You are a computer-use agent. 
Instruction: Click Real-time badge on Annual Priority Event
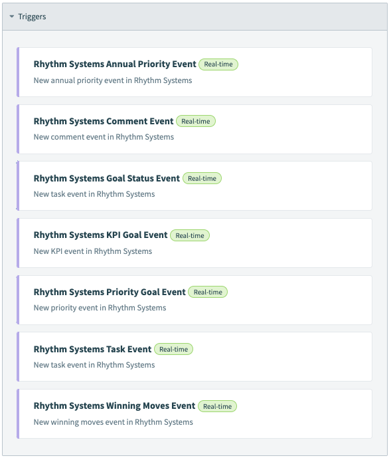pos(218,64)
